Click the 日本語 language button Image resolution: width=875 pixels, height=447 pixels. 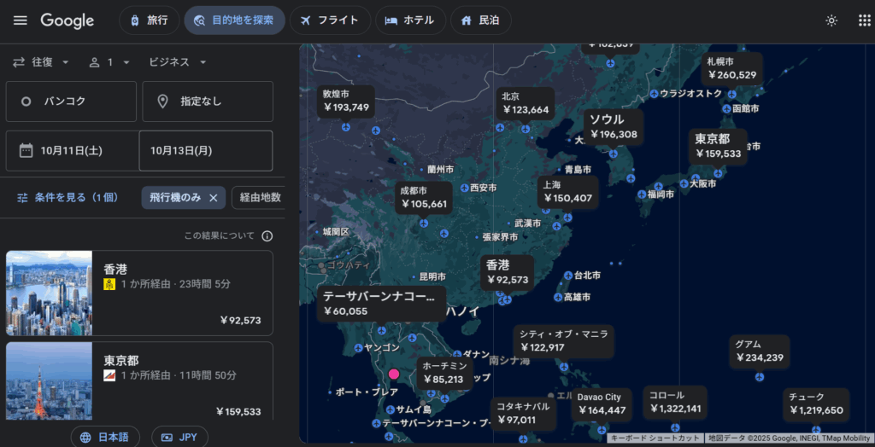(105, 437)
